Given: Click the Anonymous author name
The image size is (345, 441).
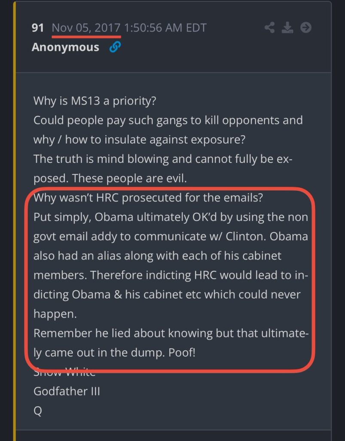Looking at the screenshot, I should tap(65, 47).
